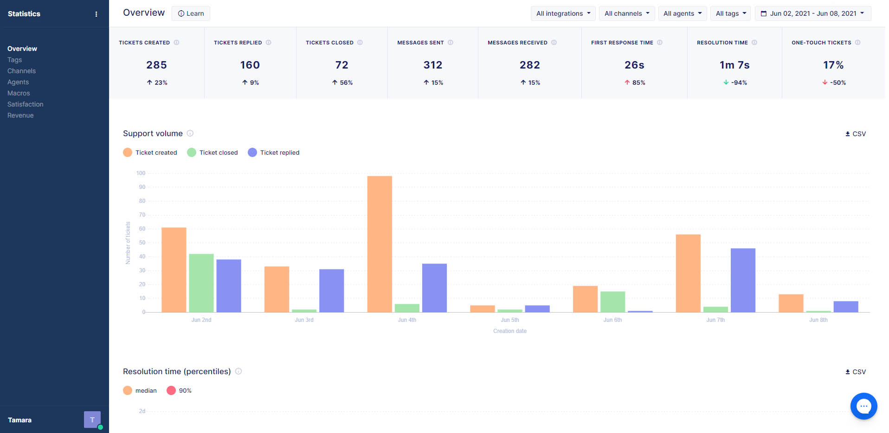Viewport: 889px width, 433px height.
Task: Open the Jun 02 - Jun 08 date picker
Action: 813,13
